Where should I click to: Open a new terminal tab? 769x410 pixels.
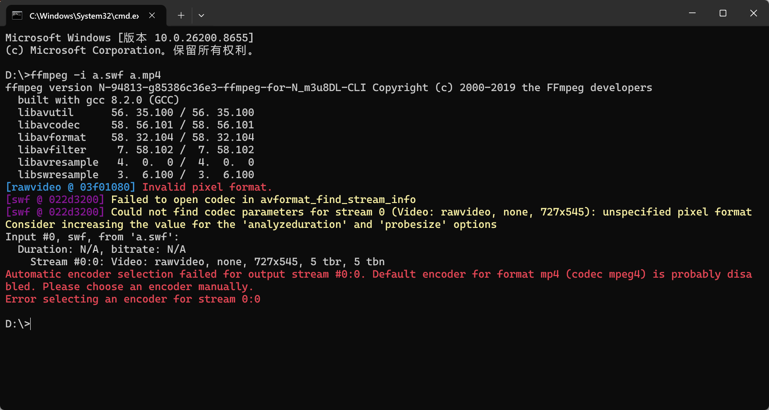tap(181, 16)
